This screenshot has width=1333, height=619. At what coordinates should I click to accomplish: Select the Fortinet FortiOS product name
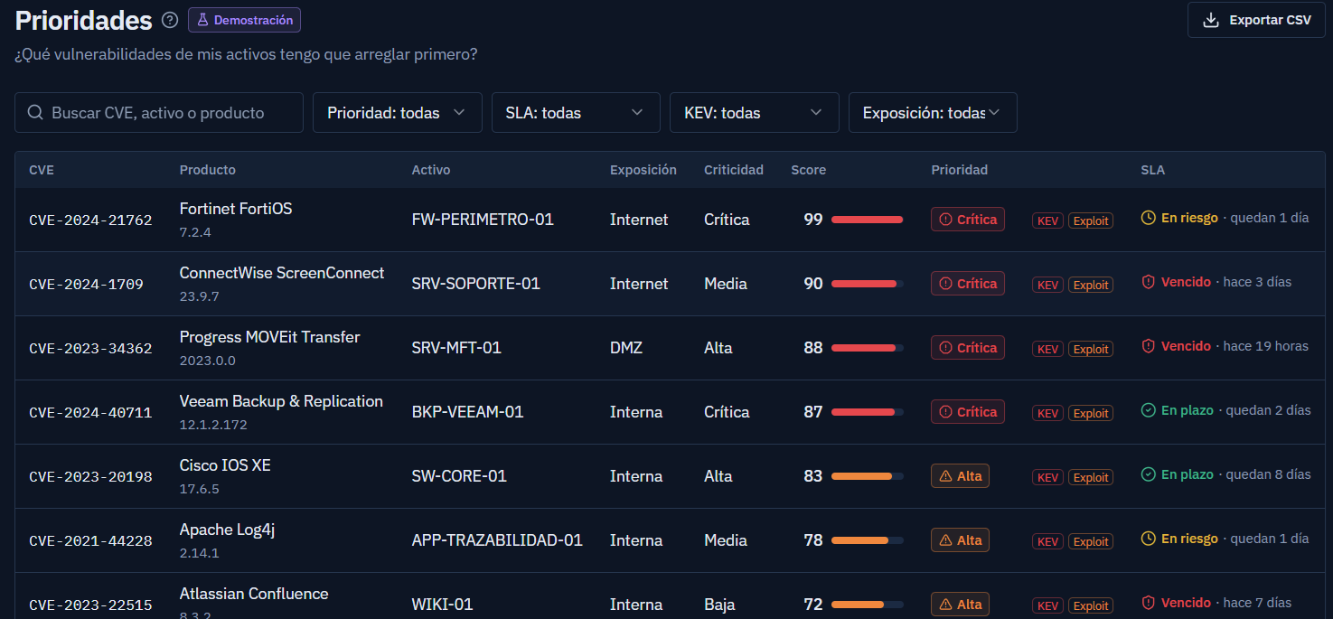pos(236,209)
